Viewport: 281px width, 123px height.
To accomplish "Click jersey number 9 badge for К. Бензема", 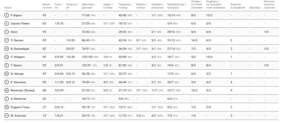I will (6, 82).
